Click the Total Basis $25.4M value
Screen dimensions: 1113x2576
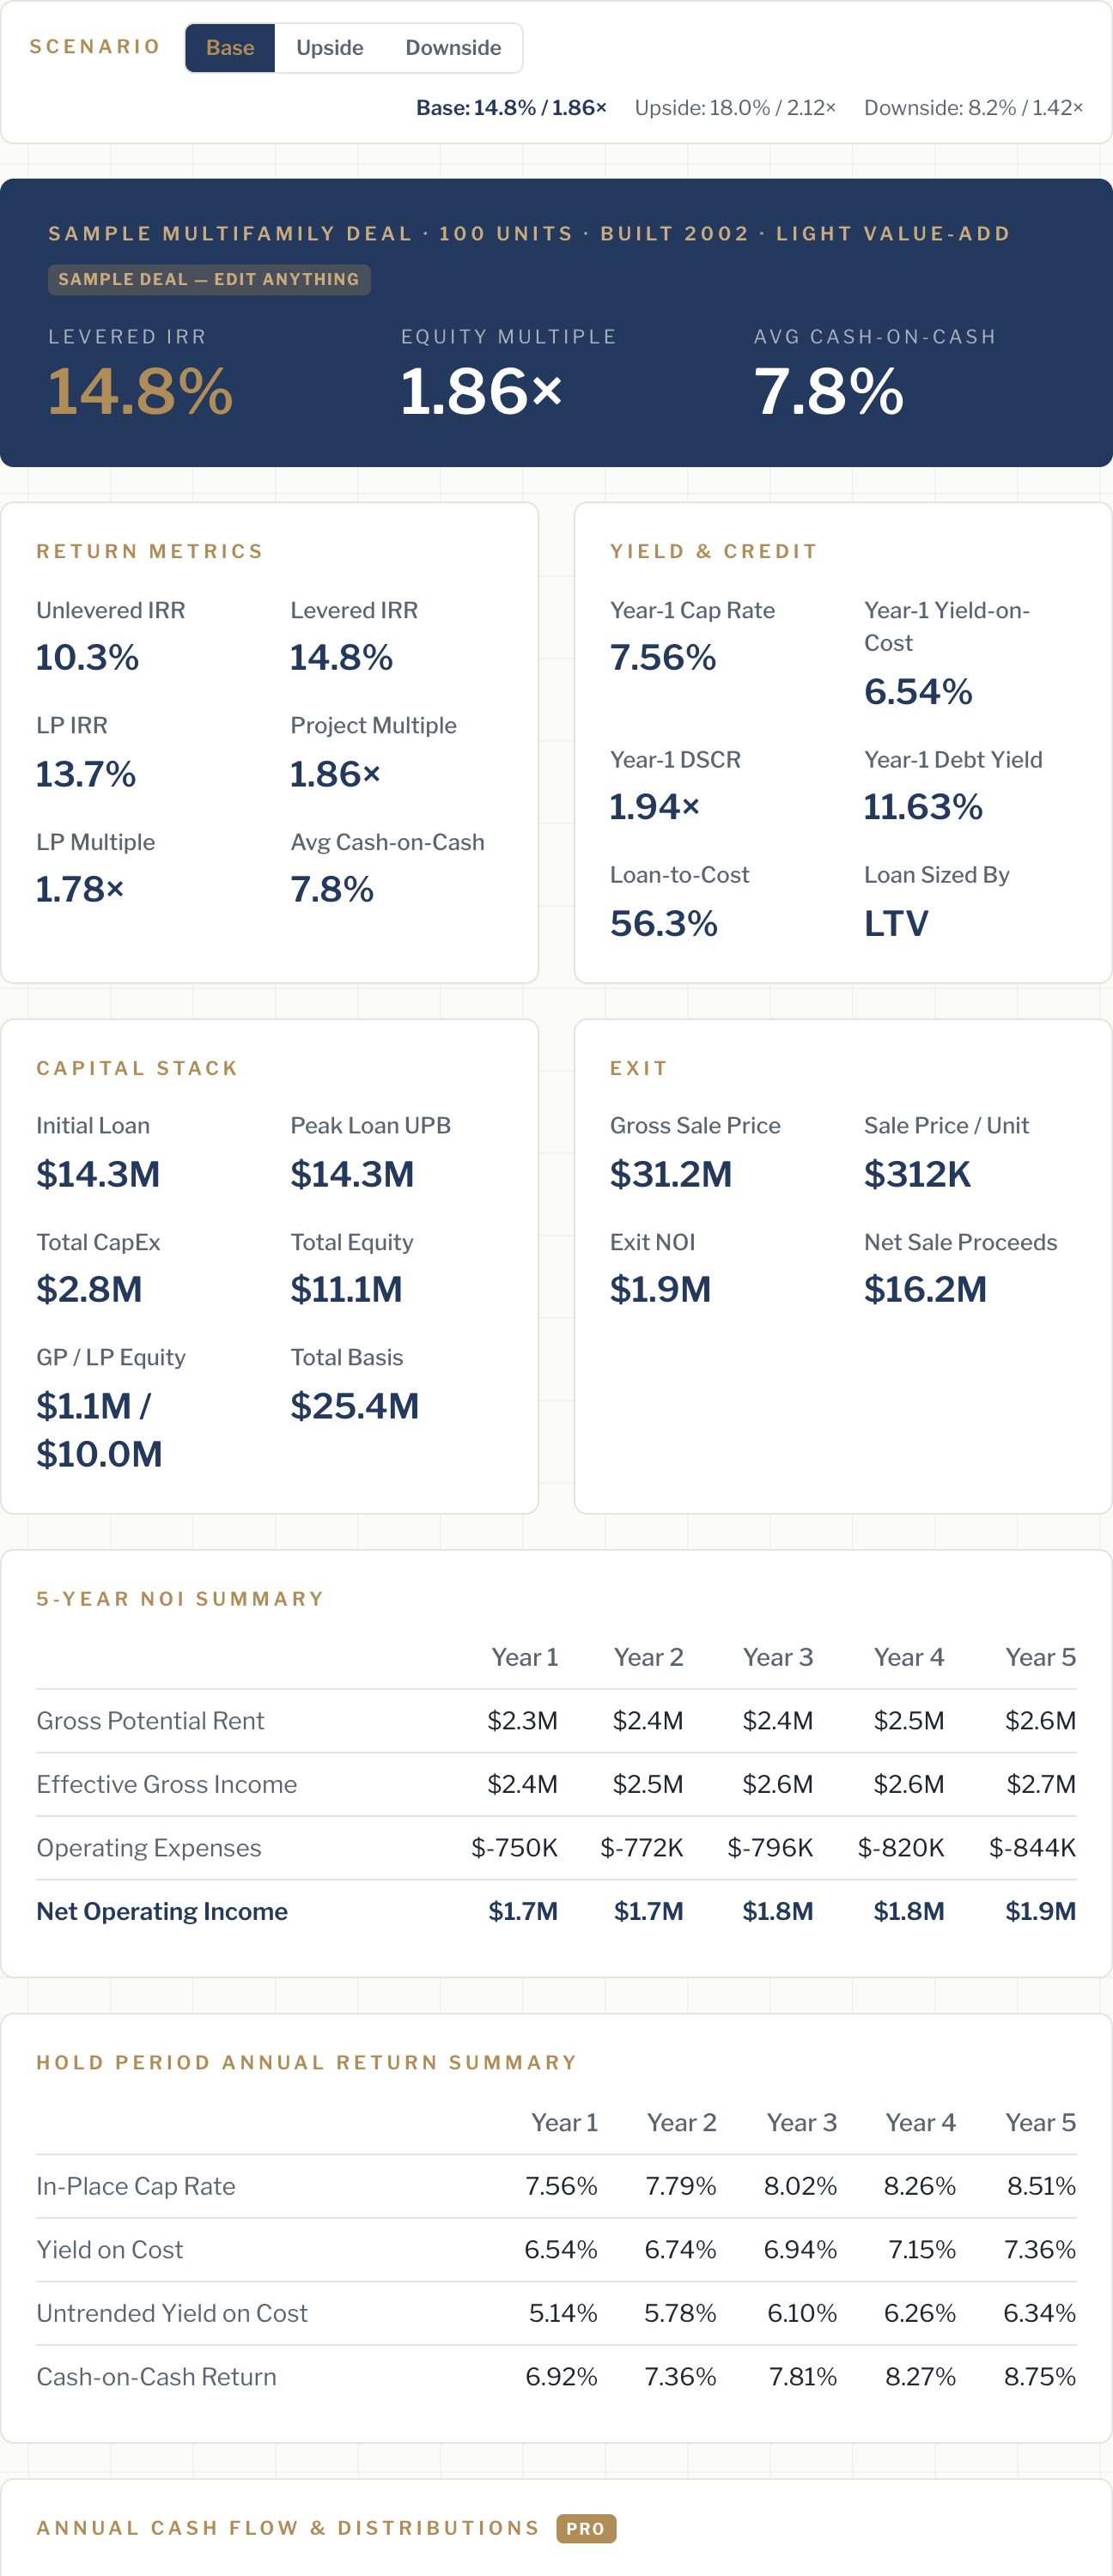pyautogui.click(x=355, y=1405)
